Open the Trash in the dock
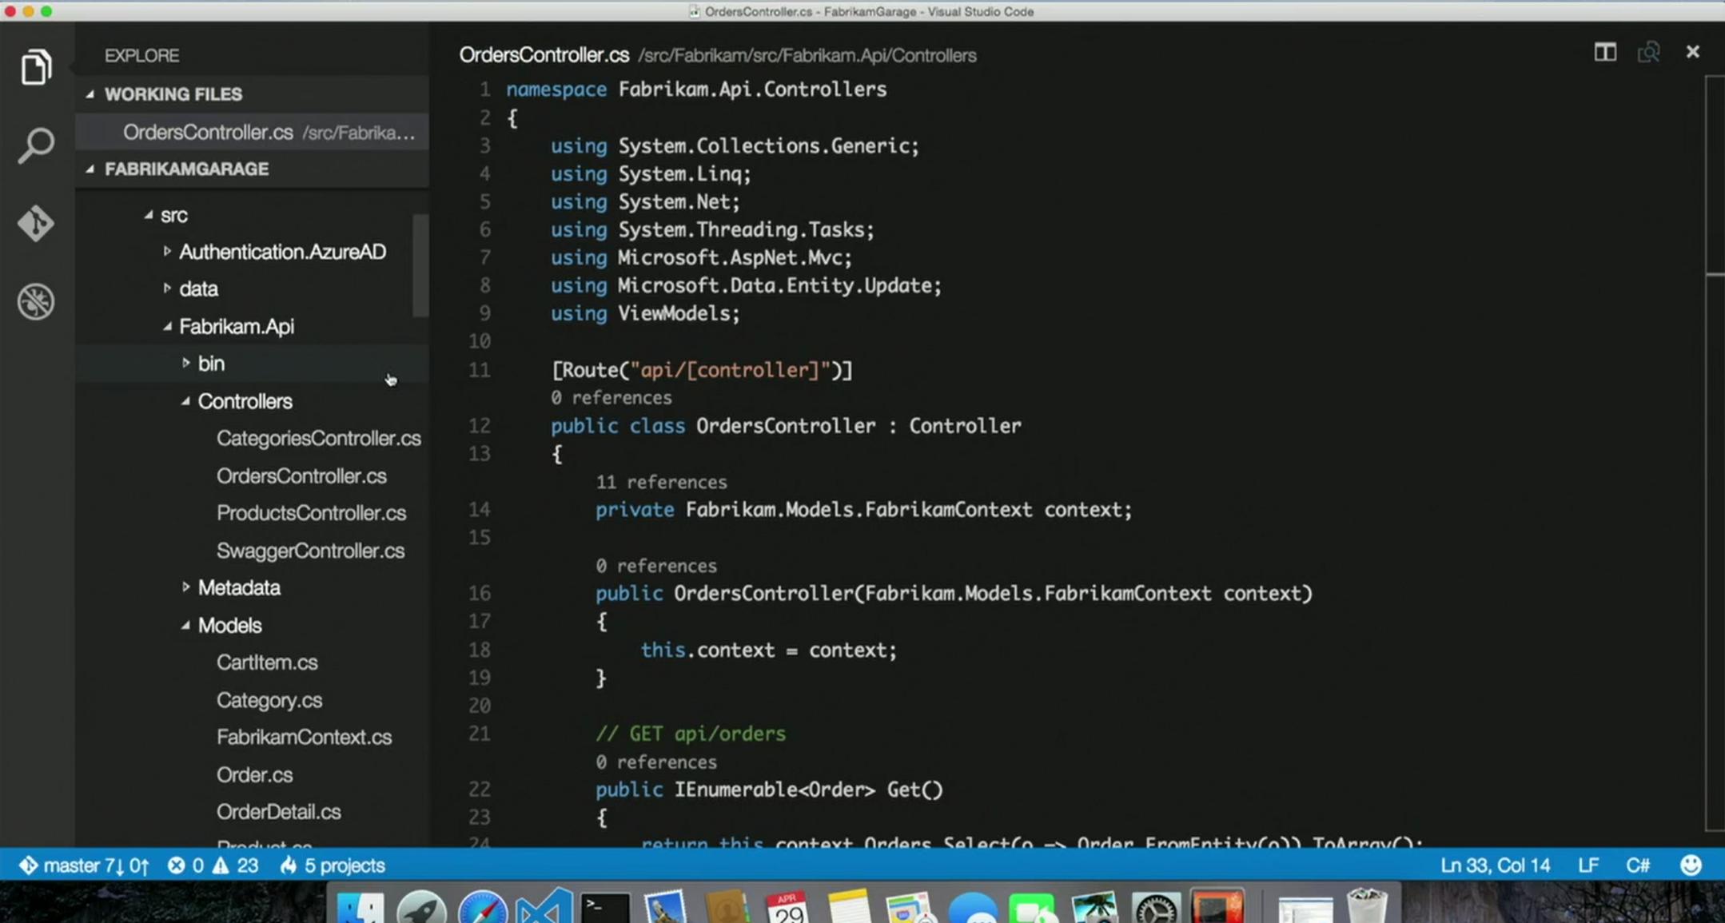The width and height of the screenshot is (1725, 923). tap(1366, 905)
